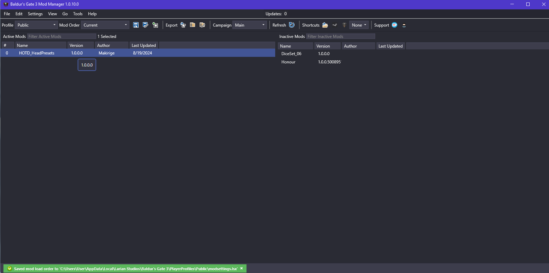Dismiss the green saved notification
This screenshot has width=549, height=273.
pyautogui.click(x=241, y=269)
